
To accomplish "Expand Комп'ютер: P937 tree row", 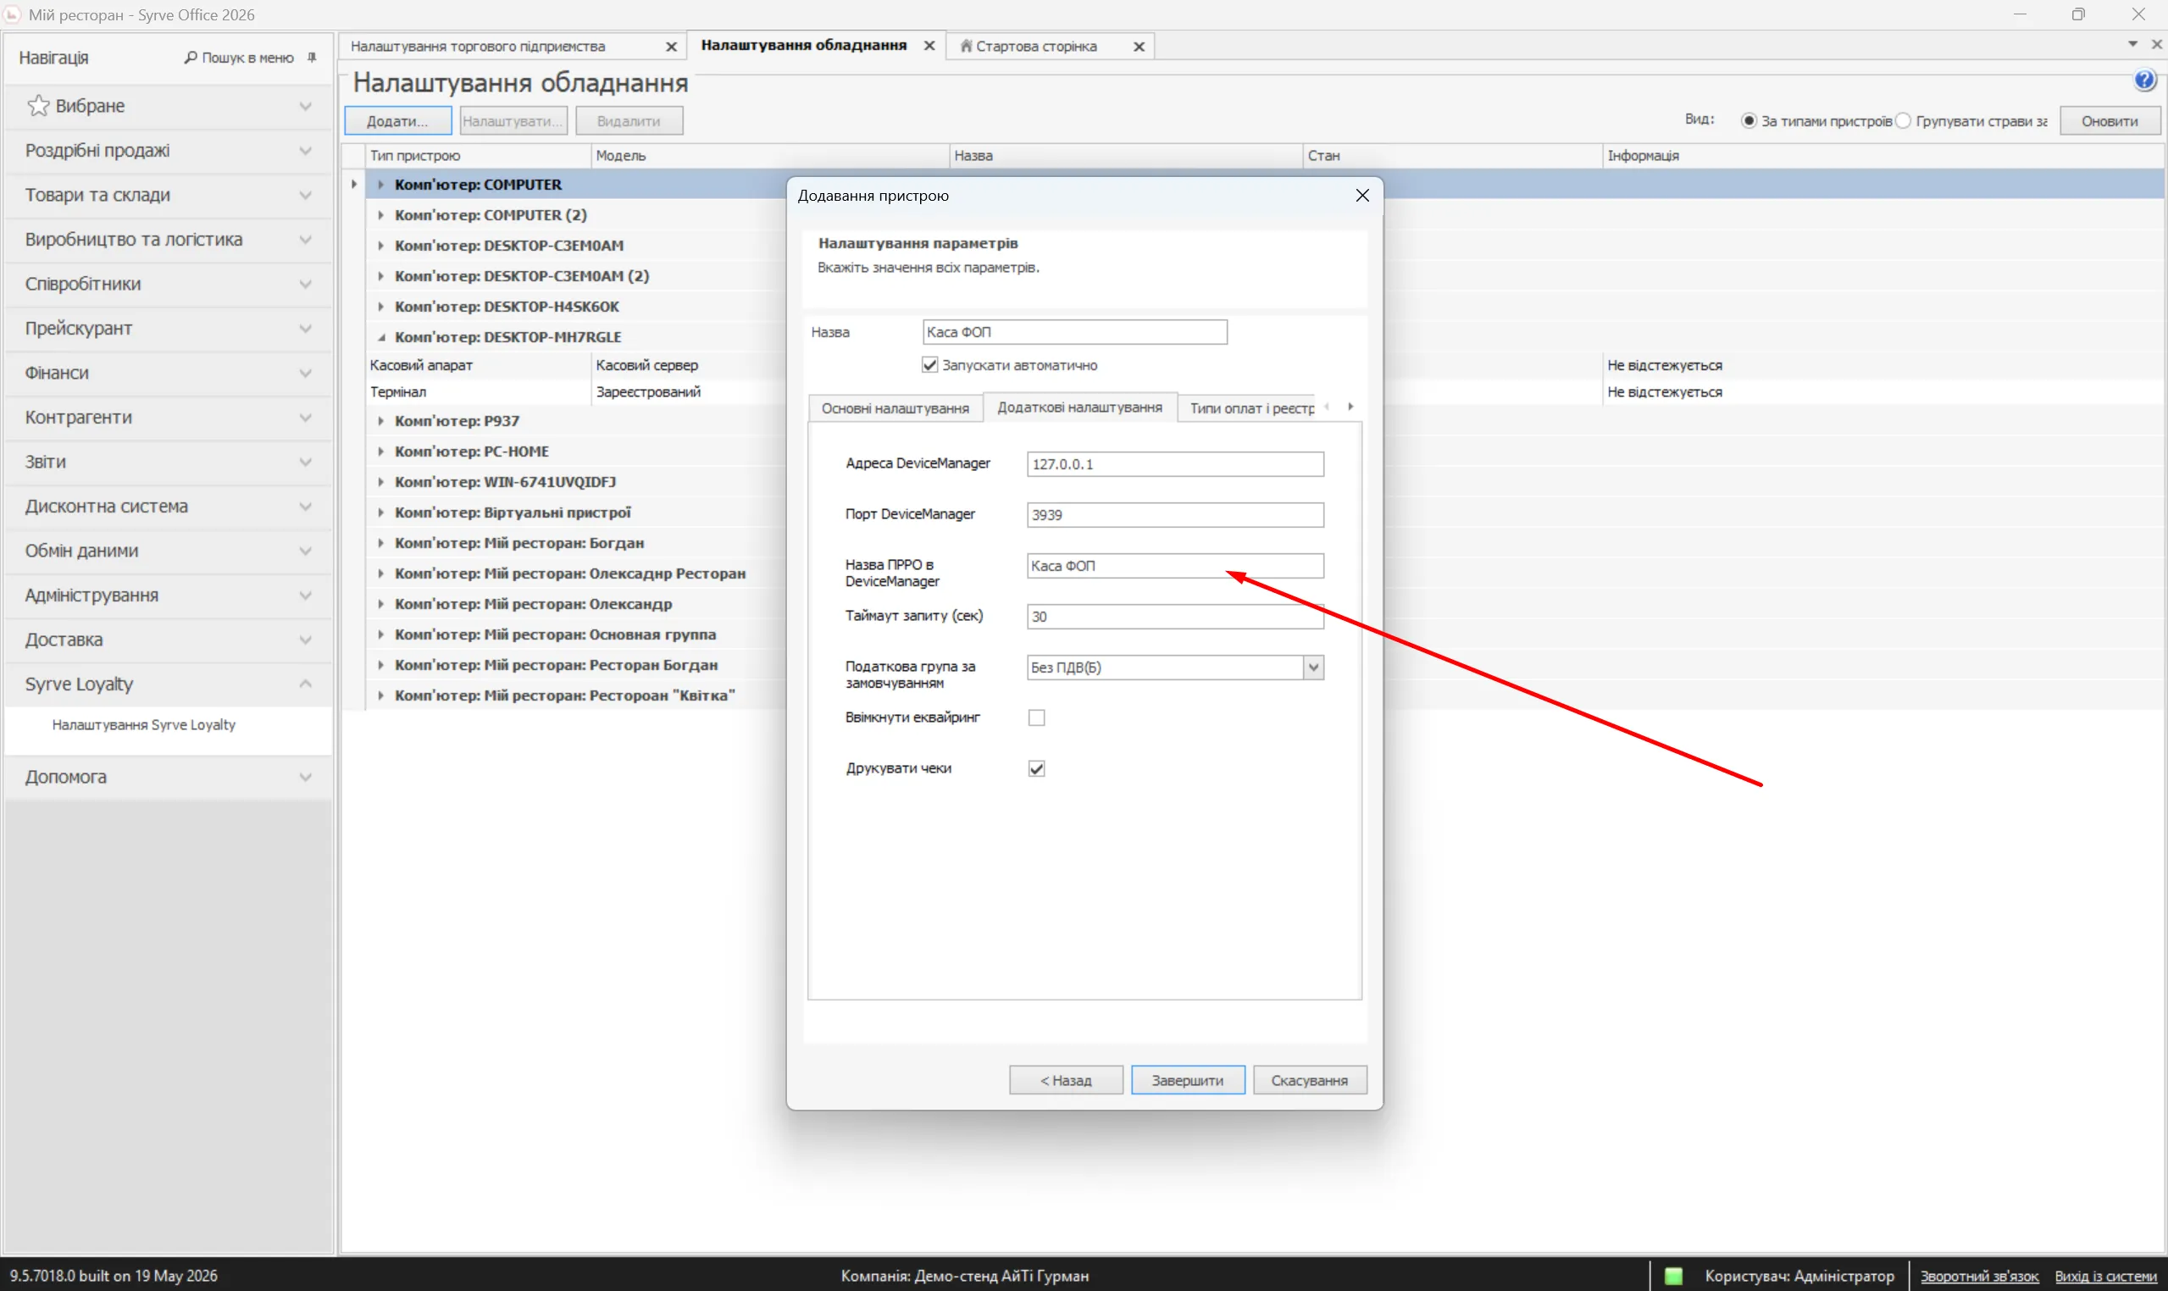I will [380, 421].
